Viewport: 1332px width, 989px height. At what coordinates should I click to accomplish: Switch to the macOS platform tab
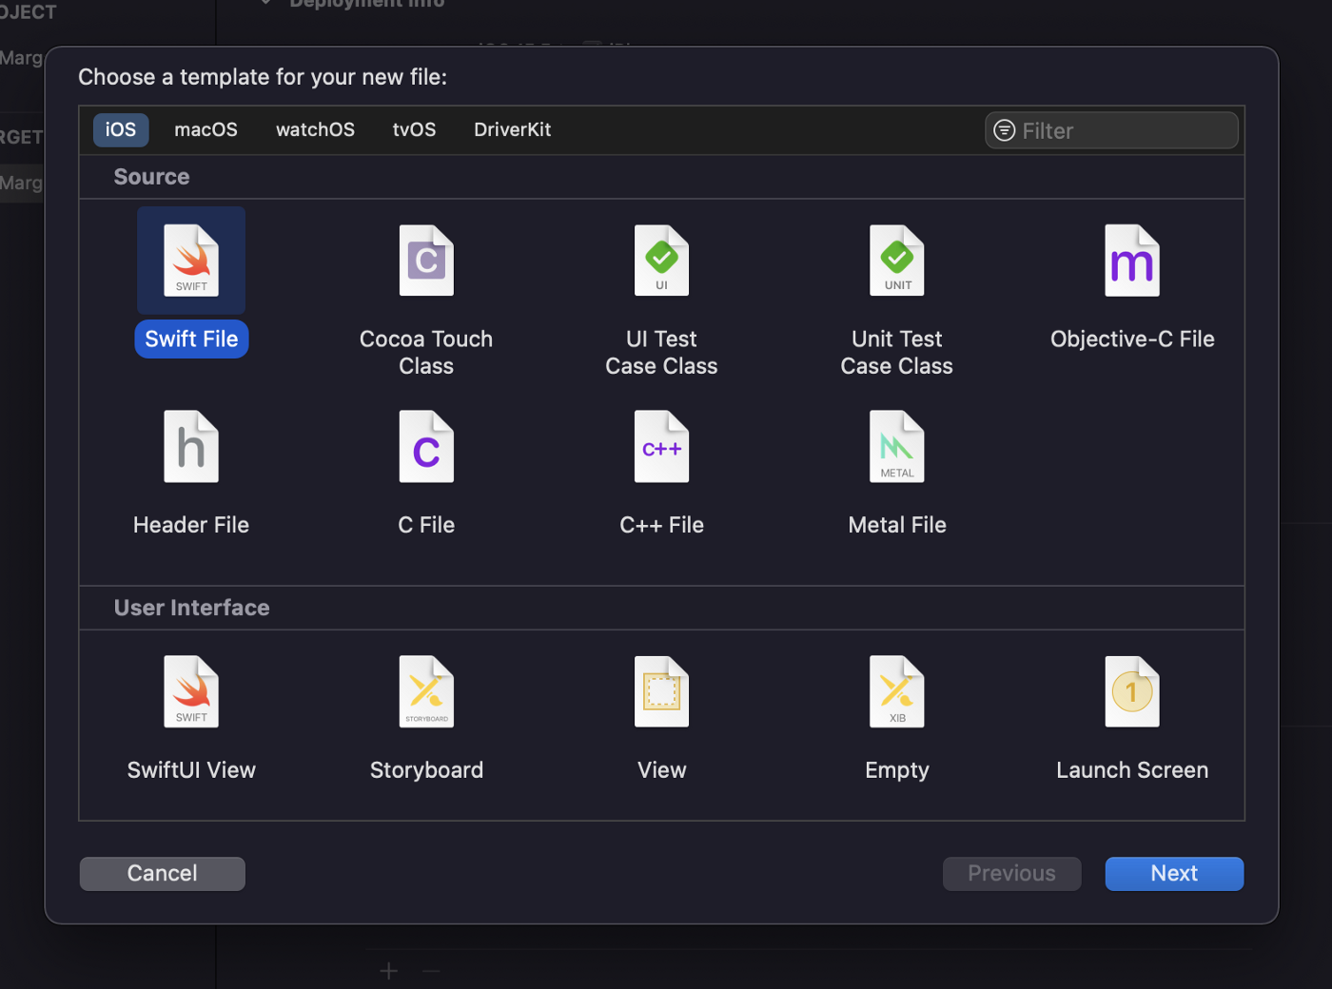(206, 129)
